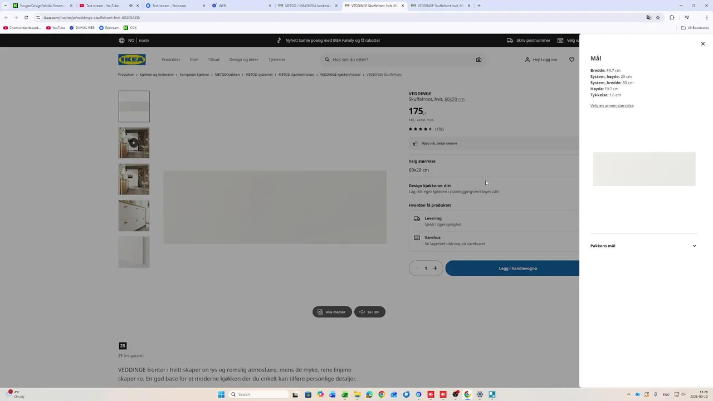Go to Komplette kjøkken breadcrumb

tap(194, 75)
